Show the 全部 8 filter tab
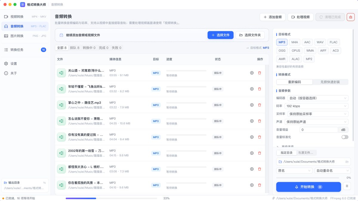The height and width of the screenshot is (201, 358). pyautogui.click(x=62, y=48)
